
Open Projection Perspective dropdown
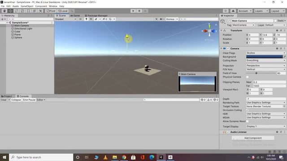click(x=266, y=66)
